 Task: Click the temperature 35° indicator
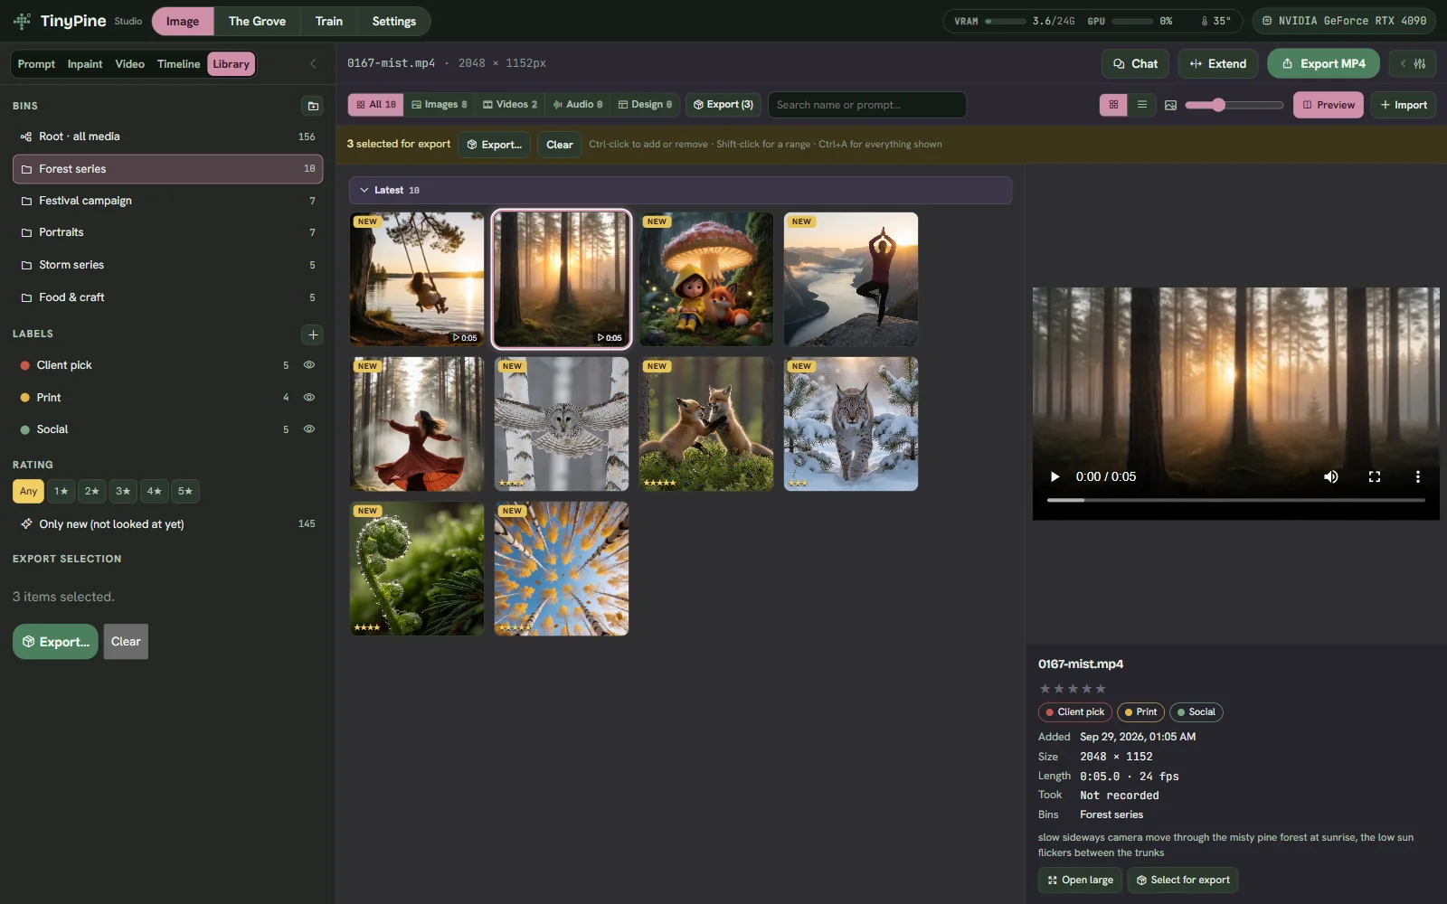pos(1215,21)
